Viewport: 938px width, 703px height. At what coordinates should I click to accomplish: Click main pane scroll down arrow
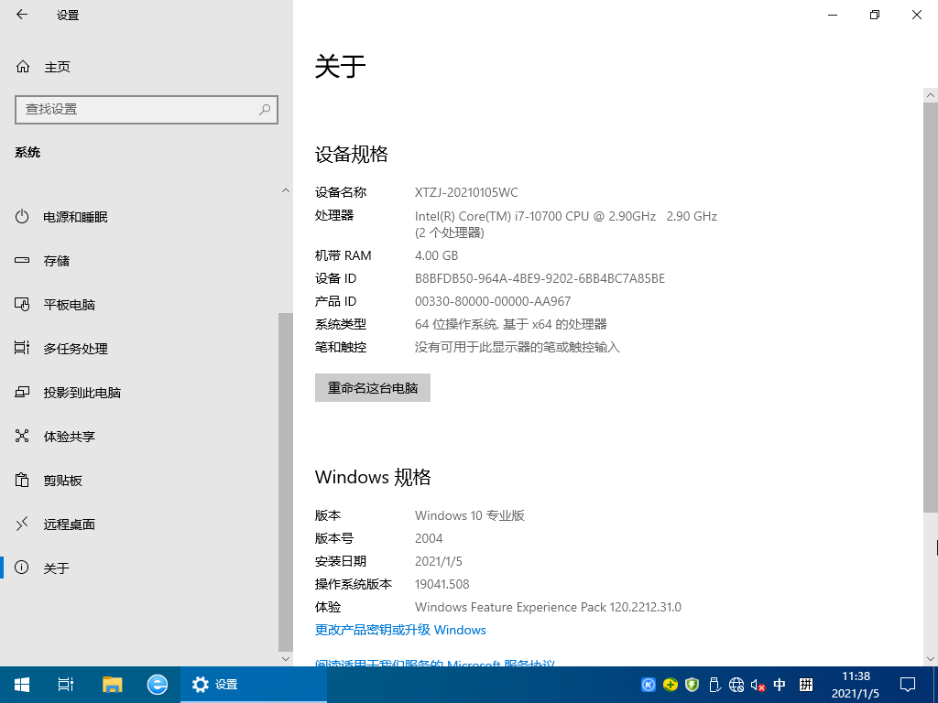tap(931, 659)
